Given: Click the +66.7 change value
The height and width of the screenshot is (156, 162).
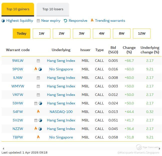Looking at the screenshot, I should pos(129,61).
